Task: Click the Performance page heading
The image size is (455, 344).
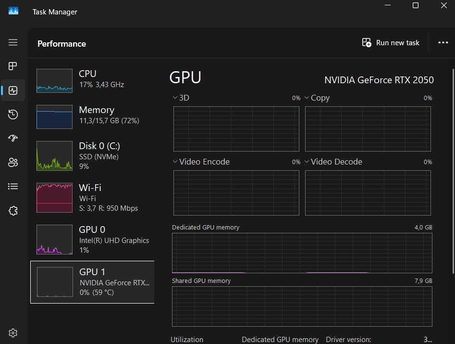Action: [62, 44]
